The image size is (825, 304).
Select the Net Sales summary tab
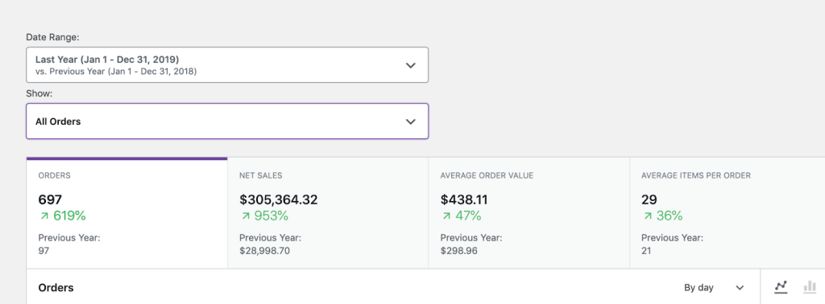pos(328,213)
